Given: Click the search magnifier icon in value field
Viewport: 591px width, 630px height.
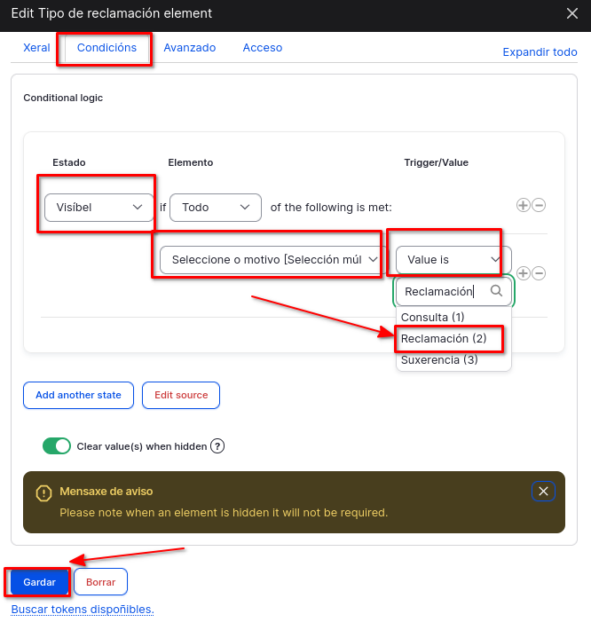Looking at the screenshot, I should click(x=497, y=290).
